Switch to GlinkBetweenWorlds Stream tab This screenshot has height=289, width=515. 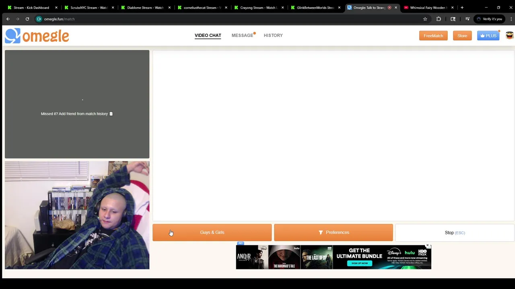point(315,8)
